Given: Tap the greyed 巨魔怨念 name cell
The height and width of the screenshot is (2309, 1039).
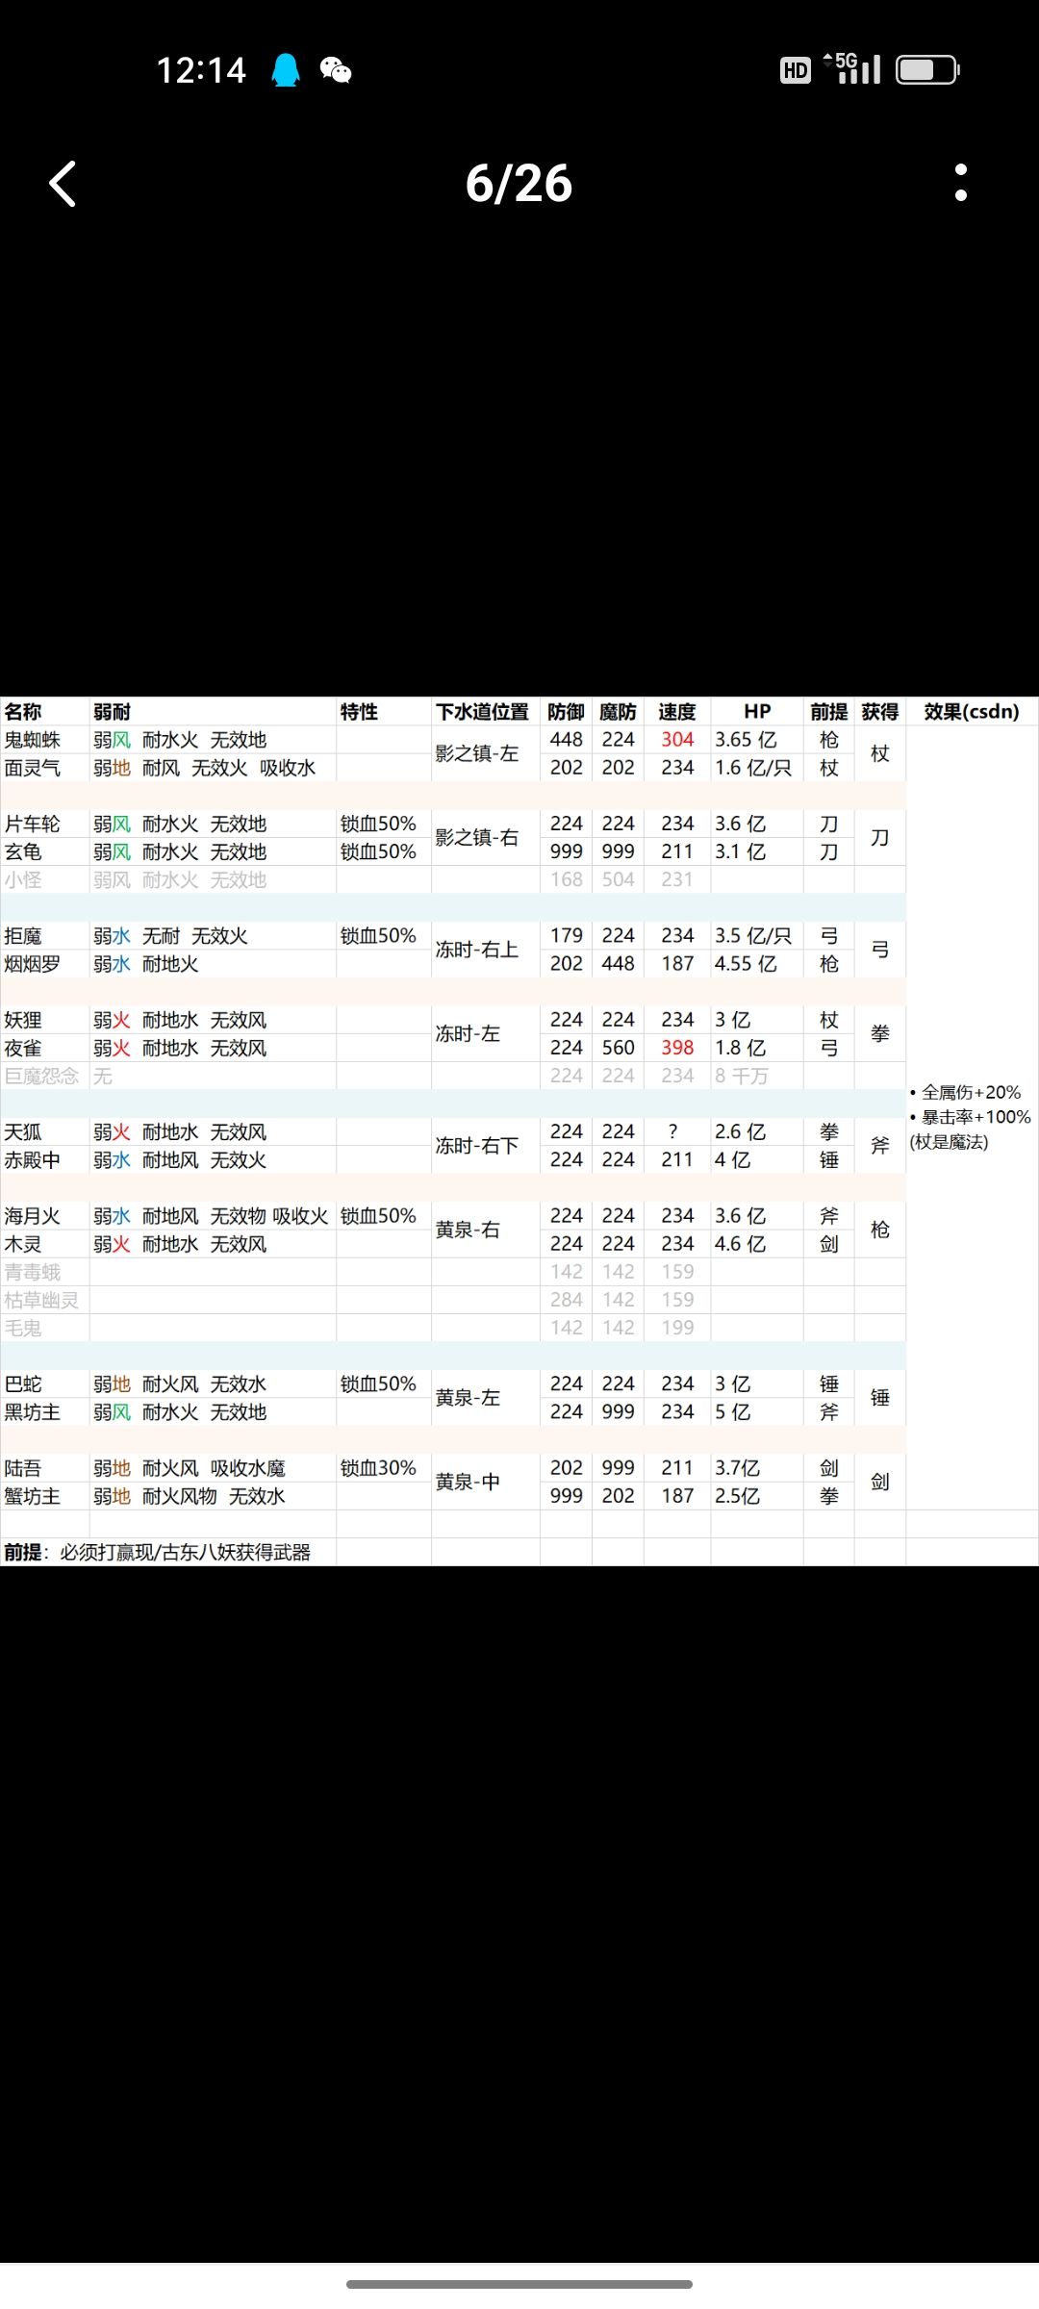Looking at the screenshot, I should pos(41,1076).
